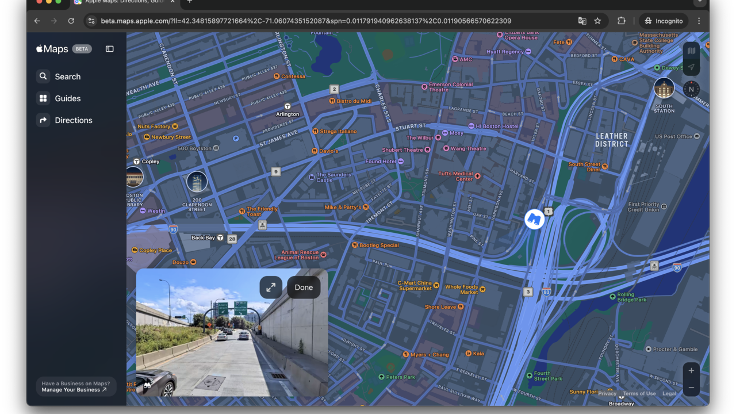Toggle the Maps sidebar panel icon
This screenshot has height=414, width=736.
coord(110,49)
